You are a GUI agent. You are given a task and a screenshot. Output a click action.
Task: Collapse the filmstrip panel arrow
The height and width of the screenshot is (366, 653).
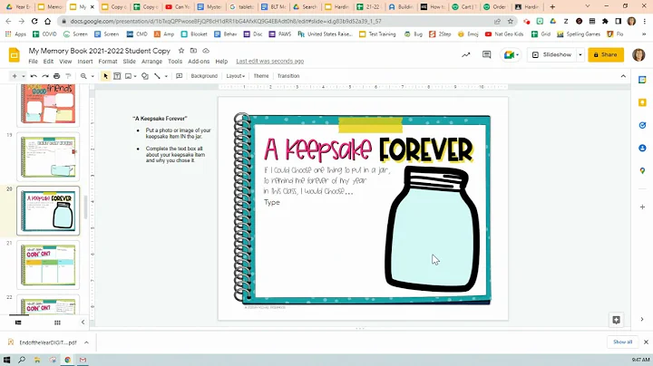click(x=83, y=323)
